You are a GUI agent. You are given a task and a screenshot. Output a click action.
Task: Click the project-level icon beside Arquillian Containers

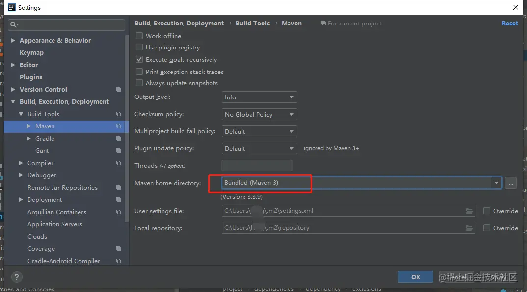tap(118, 212)
